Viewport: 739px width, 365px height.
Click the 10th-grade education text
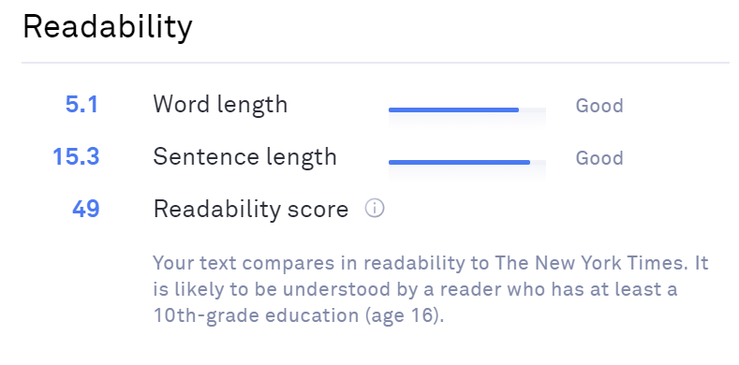click(x=257, y=315)
